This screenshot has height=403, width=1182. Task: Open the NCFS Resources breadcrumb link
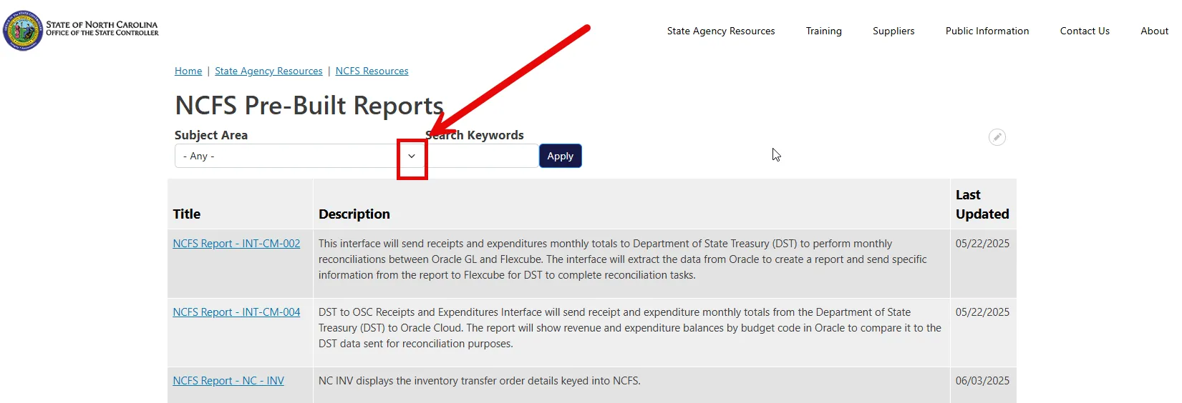[x=372, y=71]
